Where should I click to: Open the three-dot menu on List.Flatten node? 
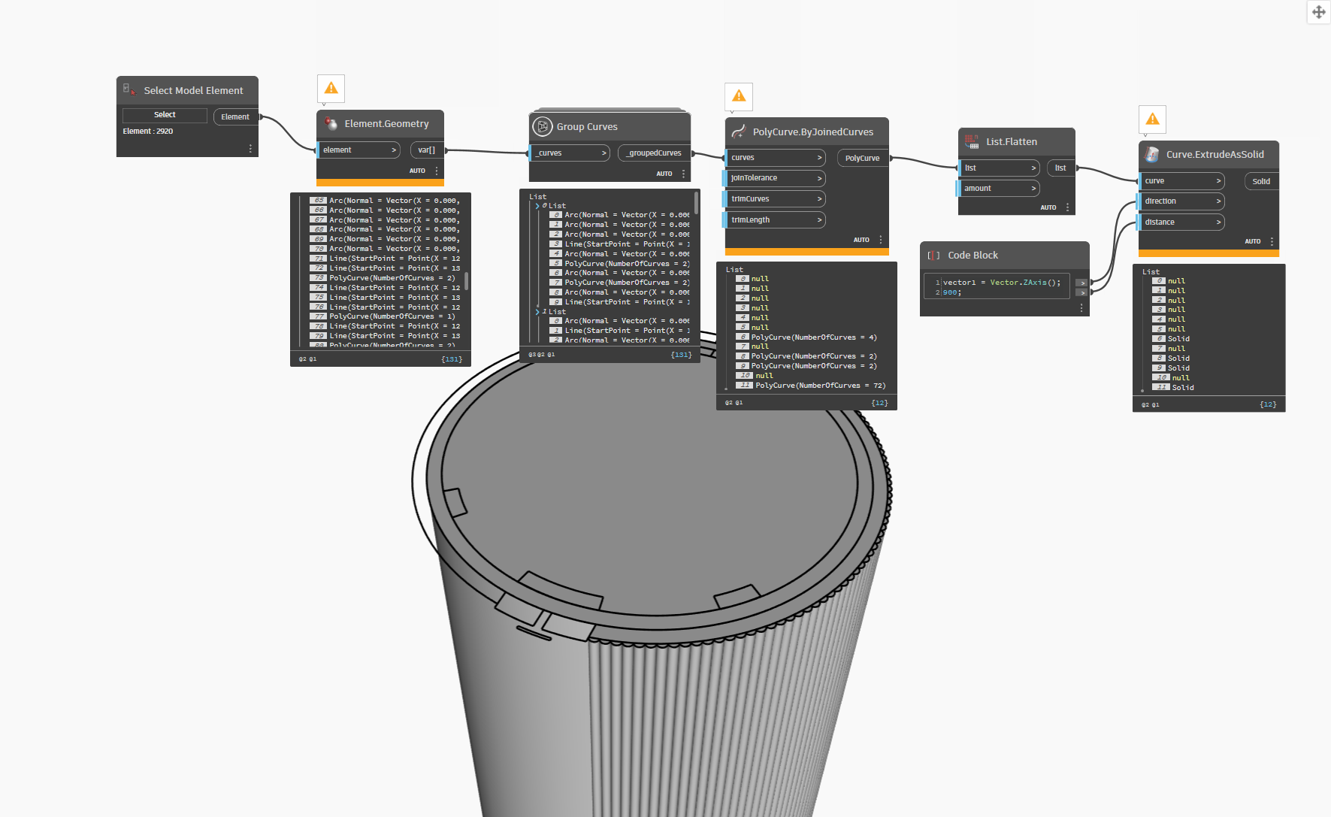[x=1067, y=207]
